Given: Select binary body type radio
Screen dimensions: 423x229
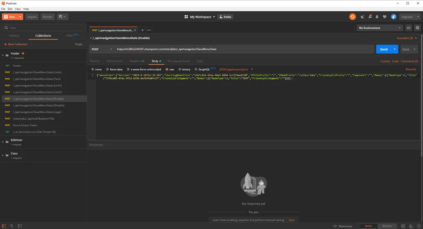Looking at the screenshot, I should point(180,69).
